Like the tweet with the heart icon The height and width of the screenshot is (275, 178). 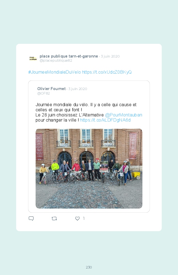[77, 218]
